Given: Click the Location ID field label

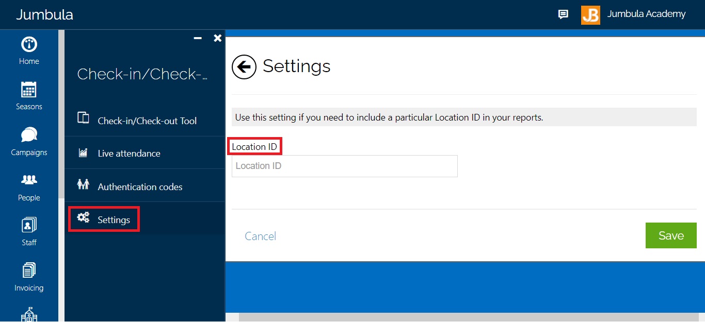Looking at the screenshot, I should coord(254,147).
